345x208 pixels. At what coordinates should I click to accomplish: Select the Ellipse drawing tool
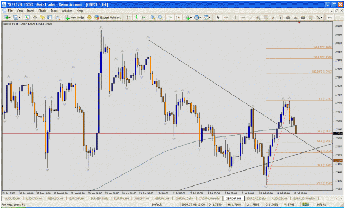point(288,18)
